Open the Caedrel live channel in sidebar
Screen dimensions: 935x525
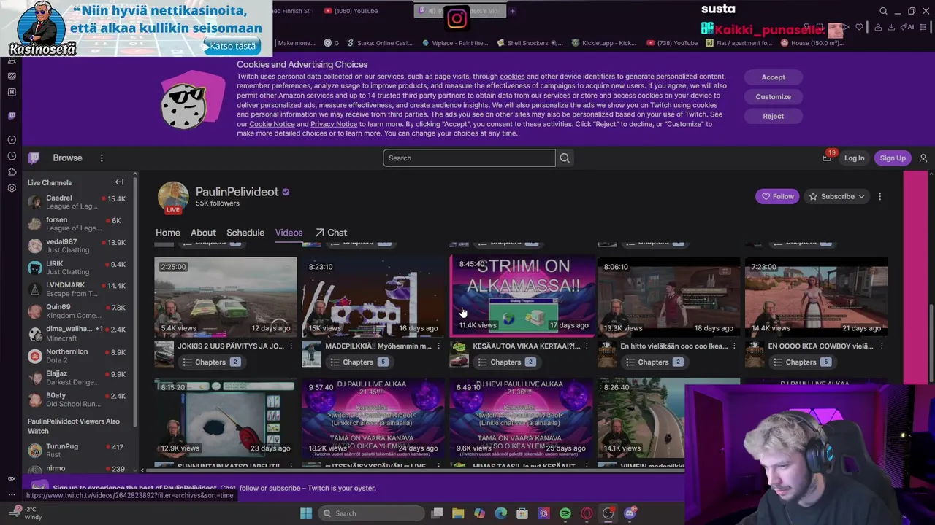[x=77, y=202]
